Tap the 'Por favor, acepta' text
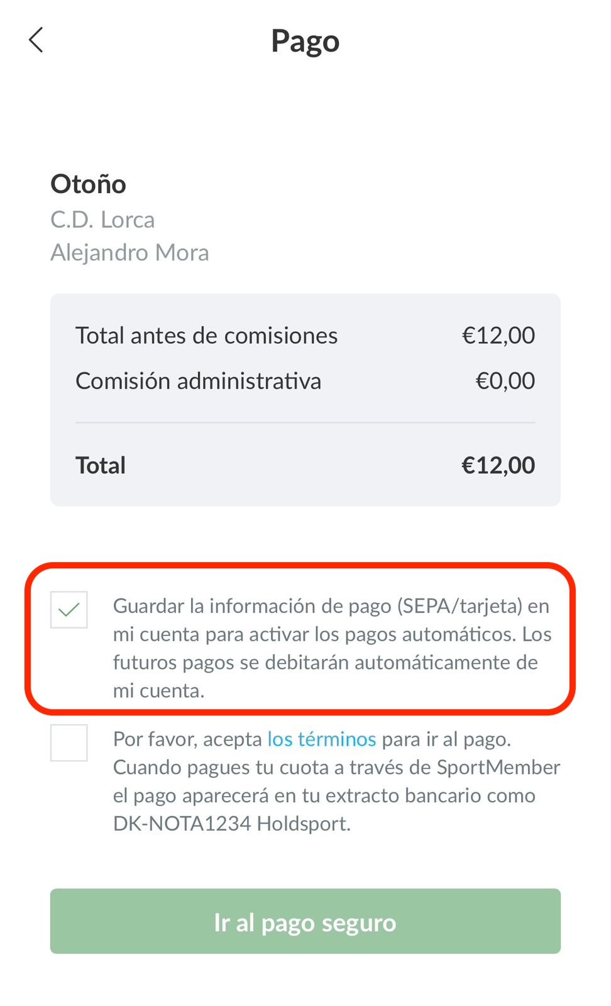The width and height of the screenshot is (611, 1006). point(187,739)
